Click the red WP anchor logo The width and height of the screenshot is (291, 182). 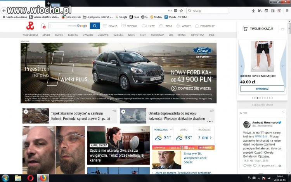click(30, 26)
